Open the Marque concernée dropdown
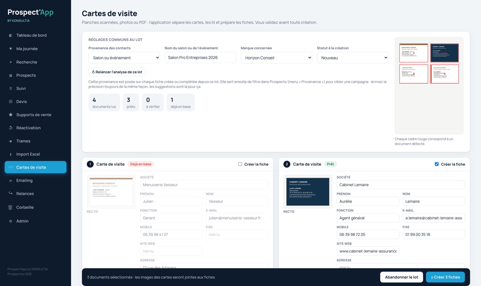Screen dimensions: 481x286 pos(277,58)
